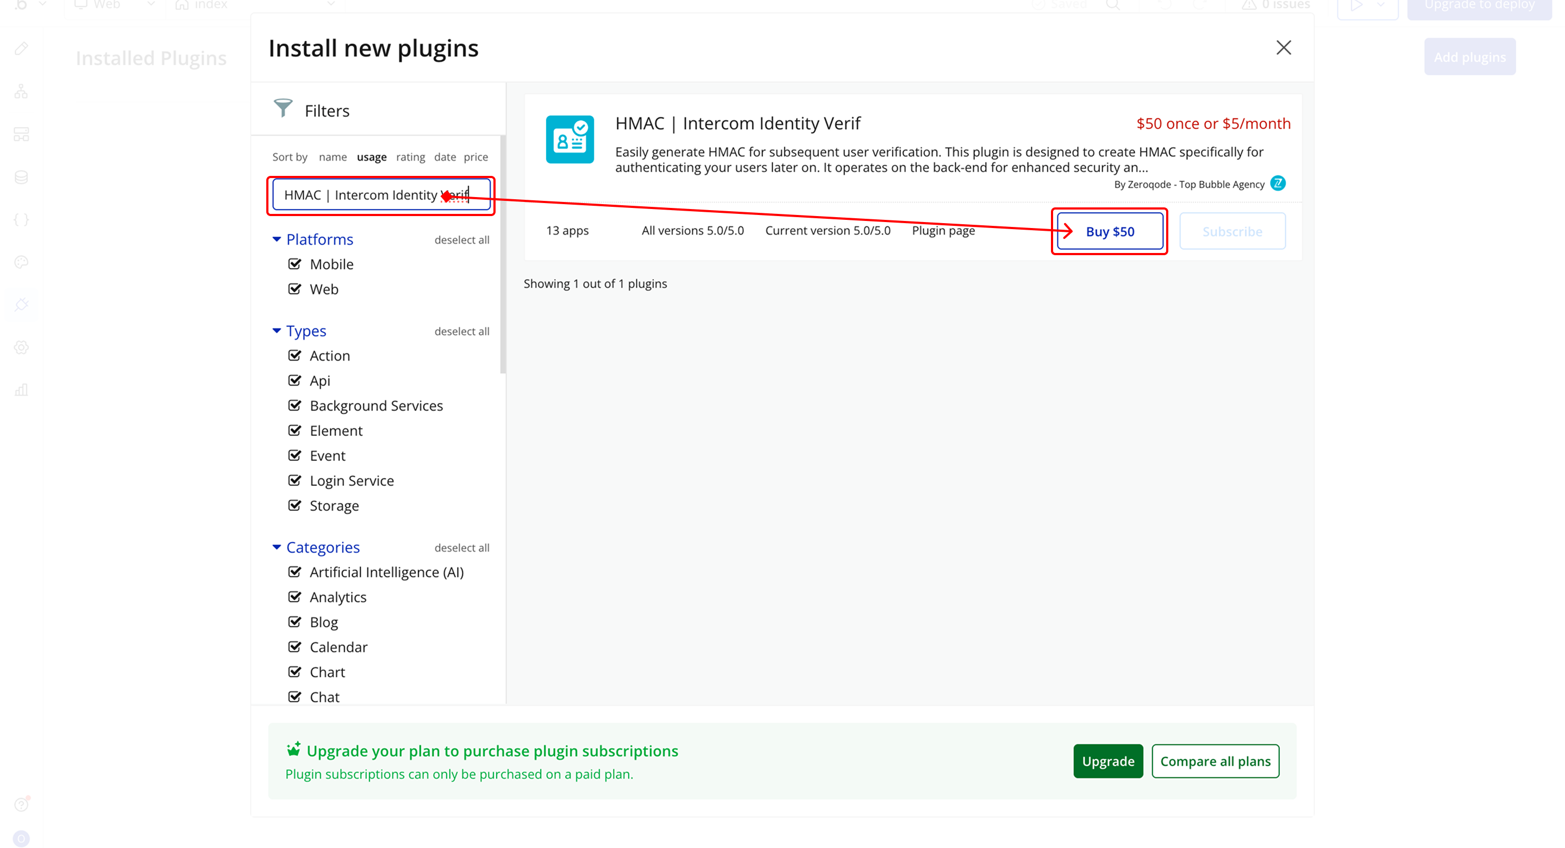Open the Plugin page link
This screenshot has width=1565, height=848.
coord(943,230)
